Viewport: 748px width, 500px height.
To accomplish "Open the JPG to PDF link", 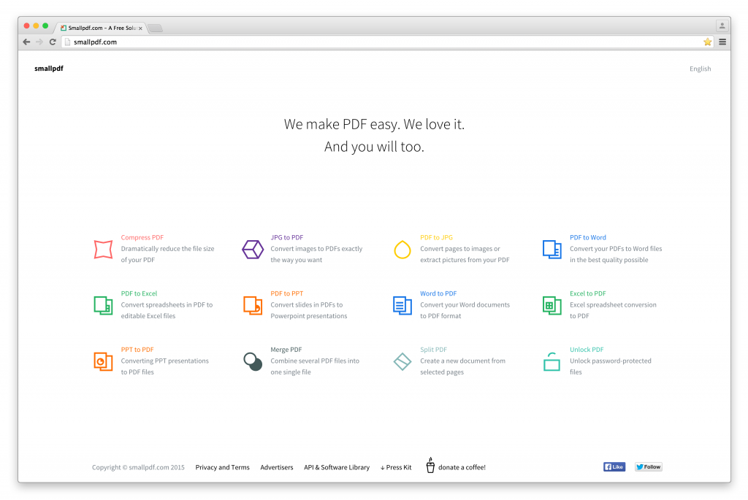I will tap(286, 237).
